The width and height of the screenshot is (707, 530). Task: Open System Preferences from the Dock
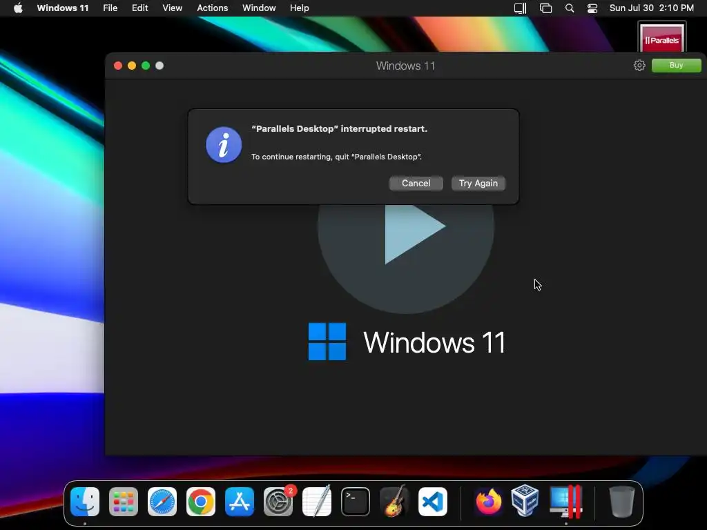point(278,502)
